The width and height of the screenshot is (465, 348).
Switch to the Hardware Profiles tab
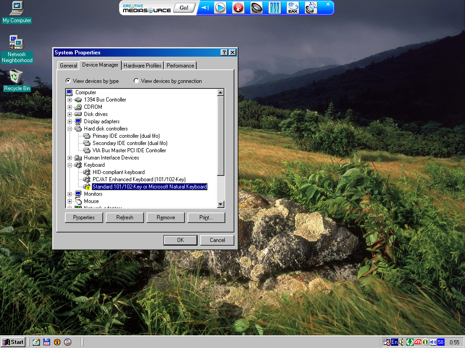142,66
